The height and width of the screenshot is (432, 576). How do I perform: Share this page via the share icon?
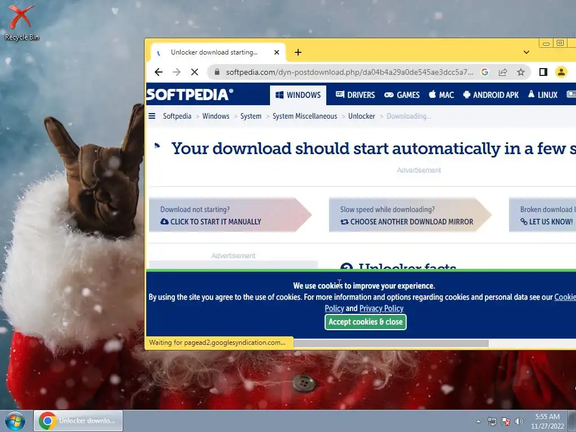point(503,72)
